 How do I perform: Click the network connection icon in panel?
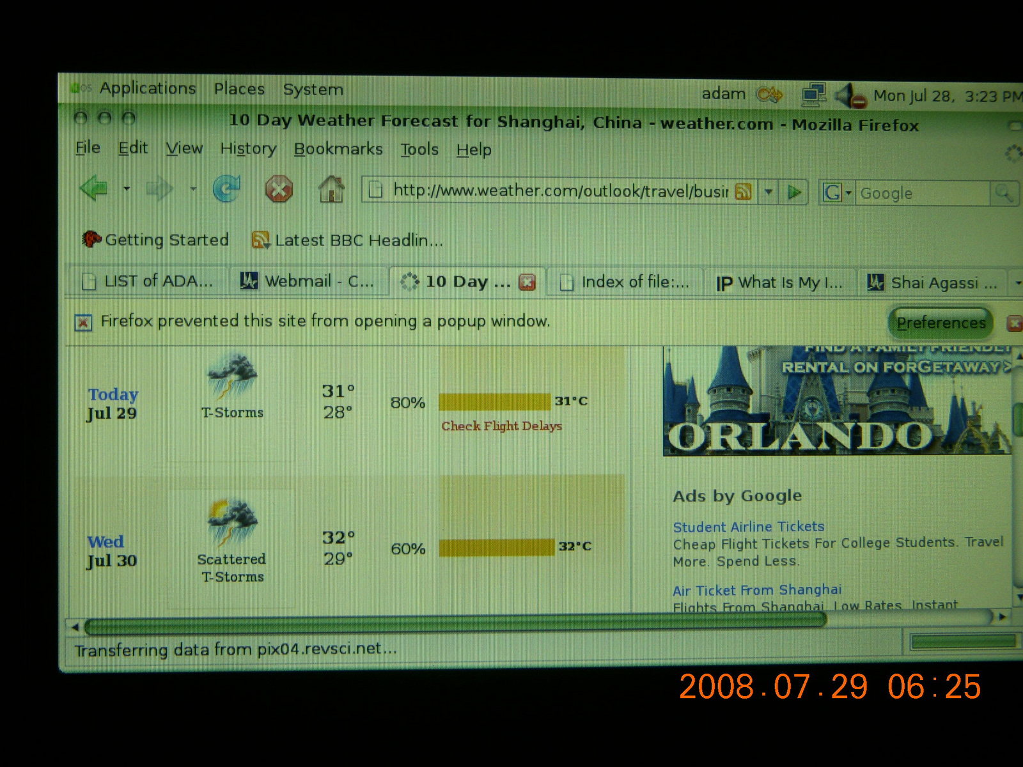(x=814, y=95)
